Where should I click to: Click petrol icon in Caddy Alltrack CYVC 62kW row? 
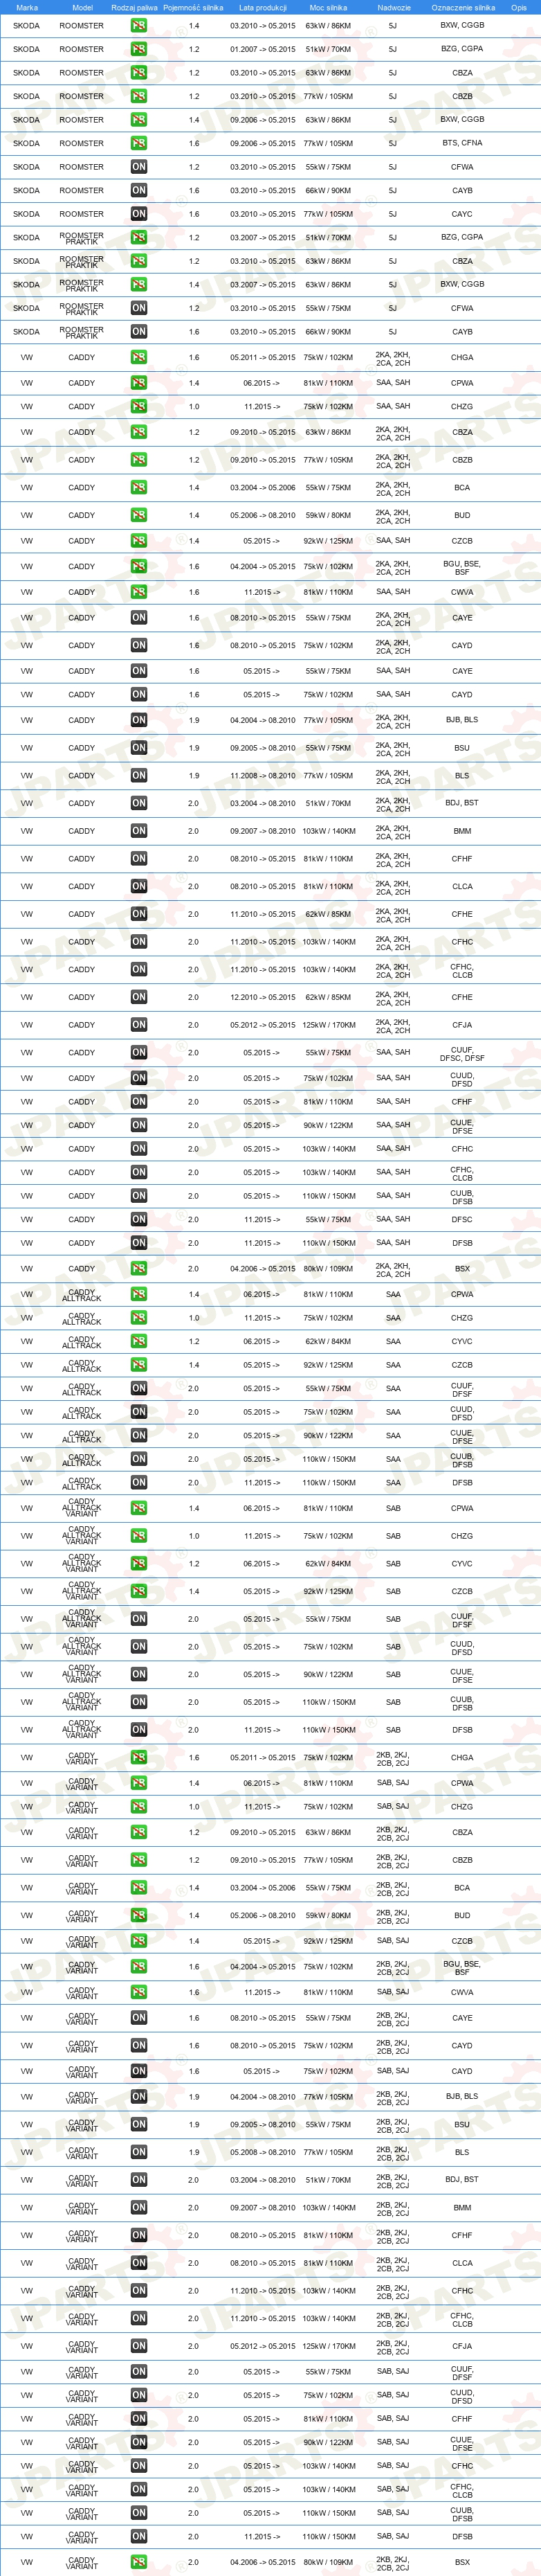(x=139, y=1341)
